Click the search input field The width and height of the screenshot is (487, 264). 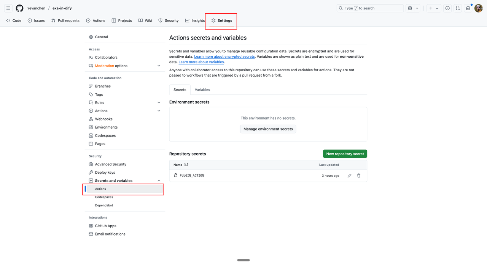pyautogui.click(x=370, y=8)
